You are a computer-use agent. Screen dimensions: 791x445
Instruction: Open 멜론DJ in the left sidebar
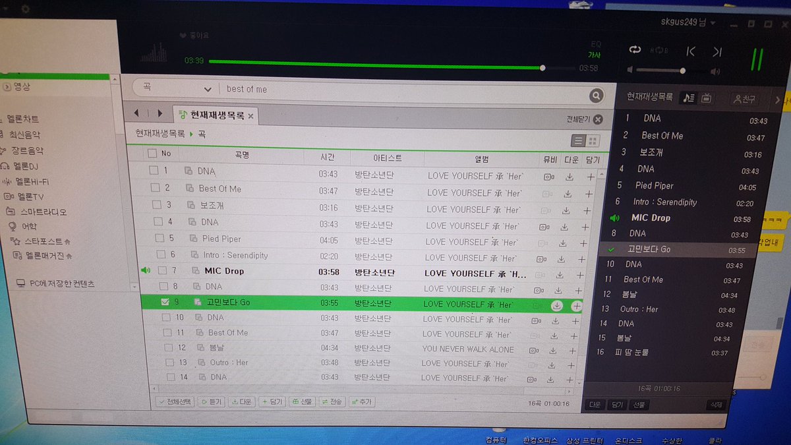(26, 165)
